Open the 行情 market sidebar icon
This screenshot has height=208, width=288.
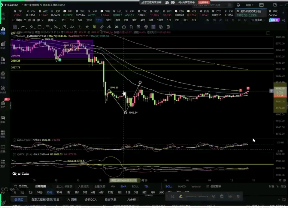3,31
